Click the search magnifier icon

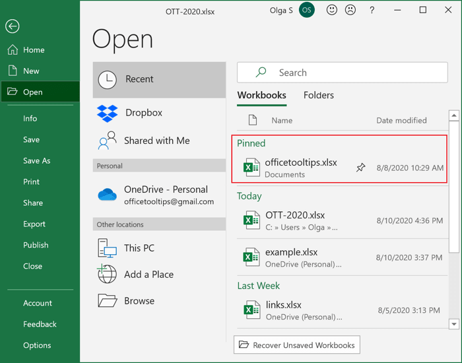(x=261, y=72)
